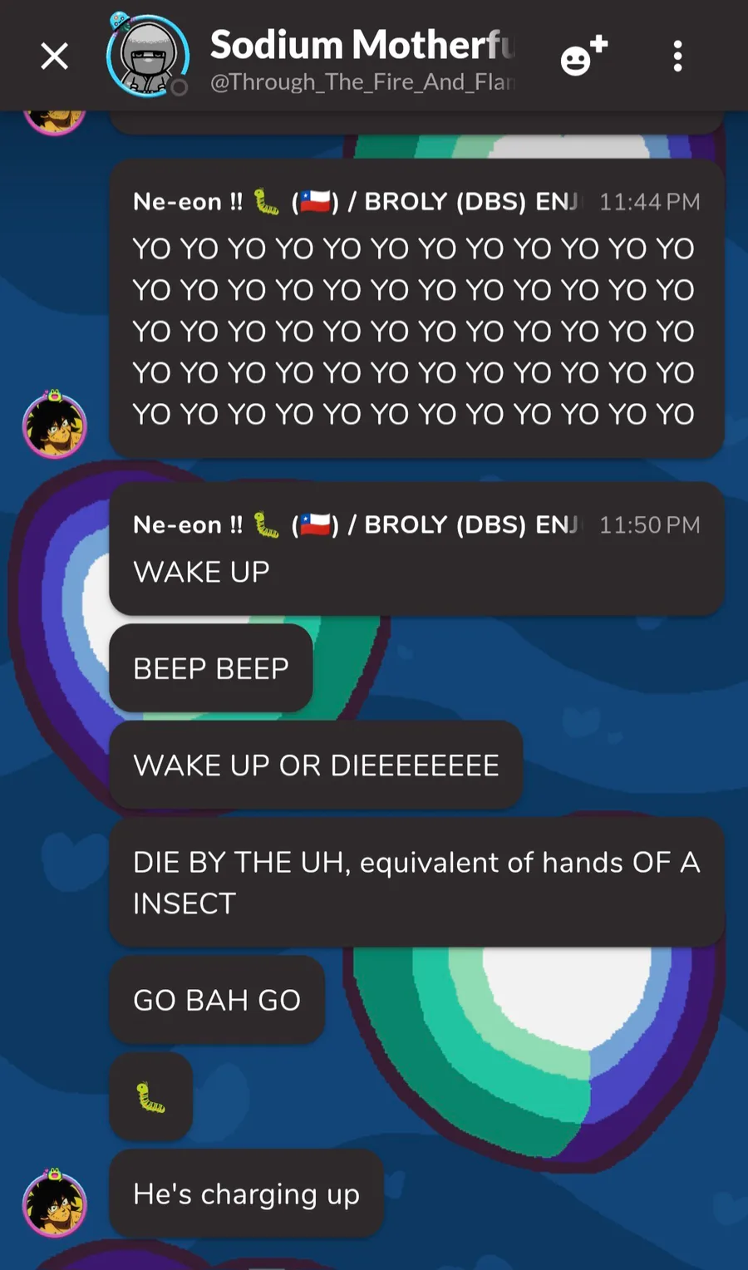Tap the caterpillar emoji message bubble
748x1270 pixels.
pos(150,1096)
